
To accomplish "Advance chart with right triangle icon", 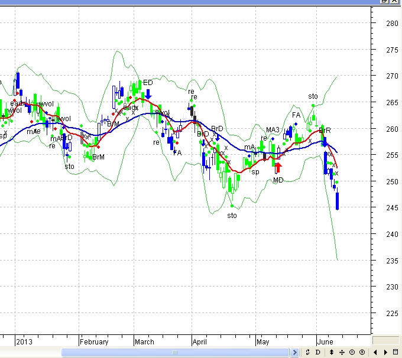I will (x=385, y=353).
